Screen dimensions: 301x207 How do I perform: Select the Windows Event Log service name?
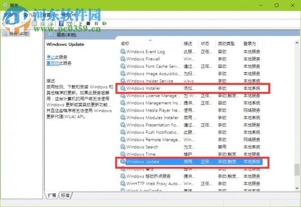pos(145,52)
